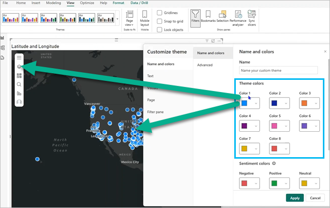Open the map basemap gallery icon

19,76
